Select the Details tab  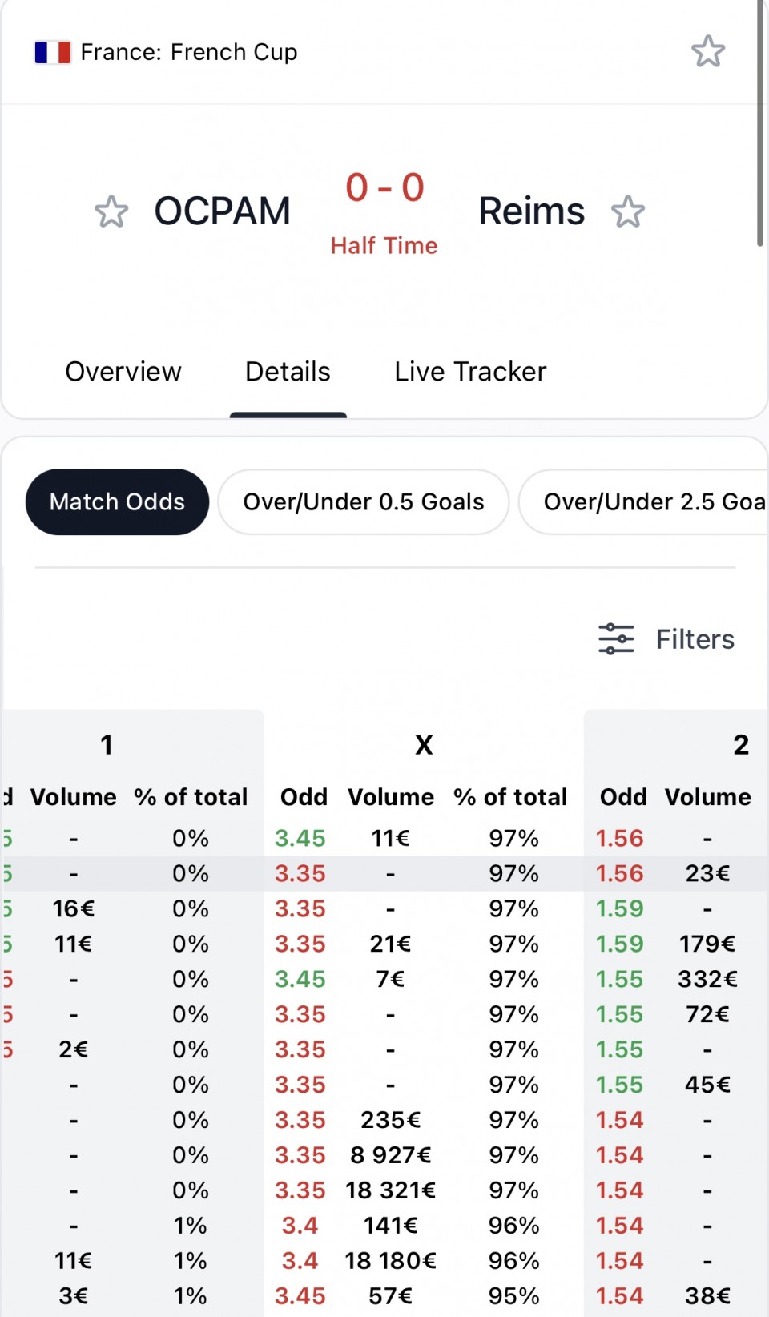point(288,372)
